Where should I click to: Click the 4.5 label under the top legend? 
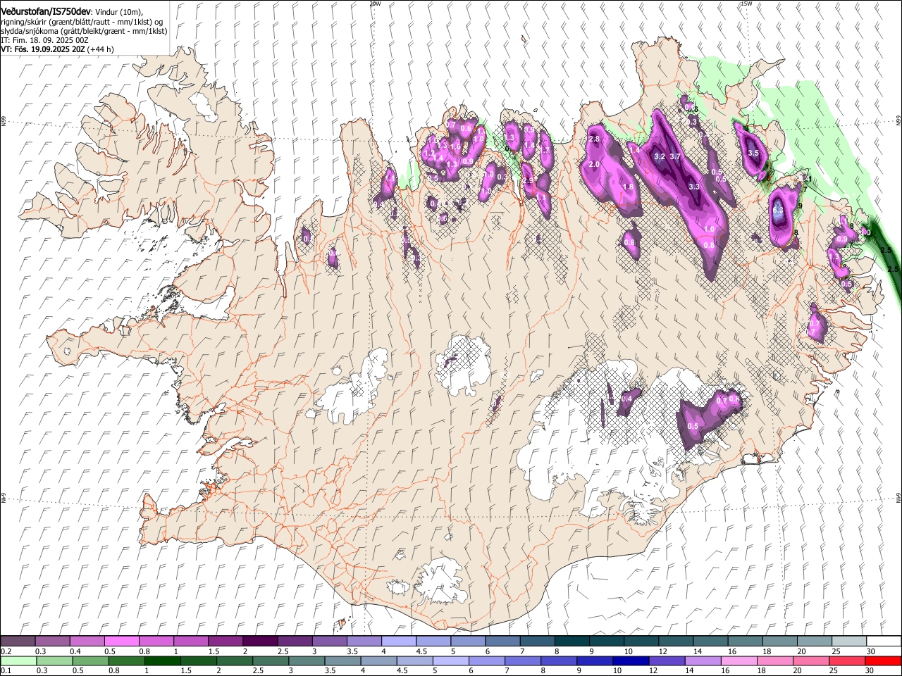[x=421, y=651]
